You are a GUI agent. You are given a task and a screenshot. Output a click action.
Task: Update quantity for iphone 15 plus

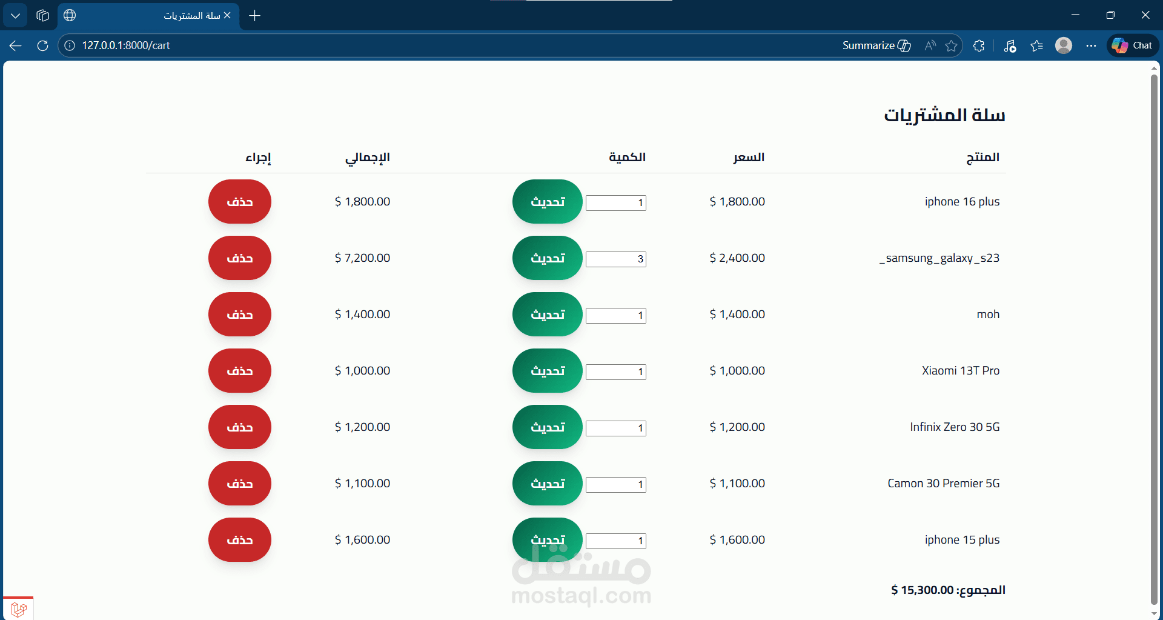pos(548,540)
